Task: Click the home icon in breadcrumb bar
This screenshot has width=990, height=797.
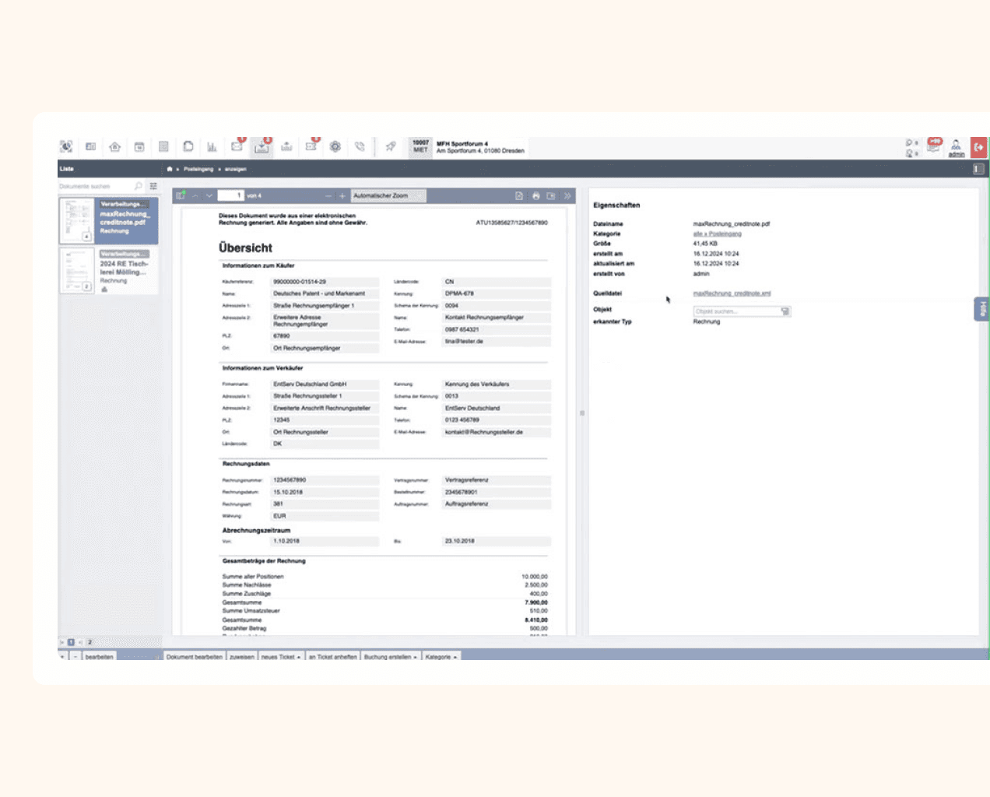Action: [x=170, y=169]
